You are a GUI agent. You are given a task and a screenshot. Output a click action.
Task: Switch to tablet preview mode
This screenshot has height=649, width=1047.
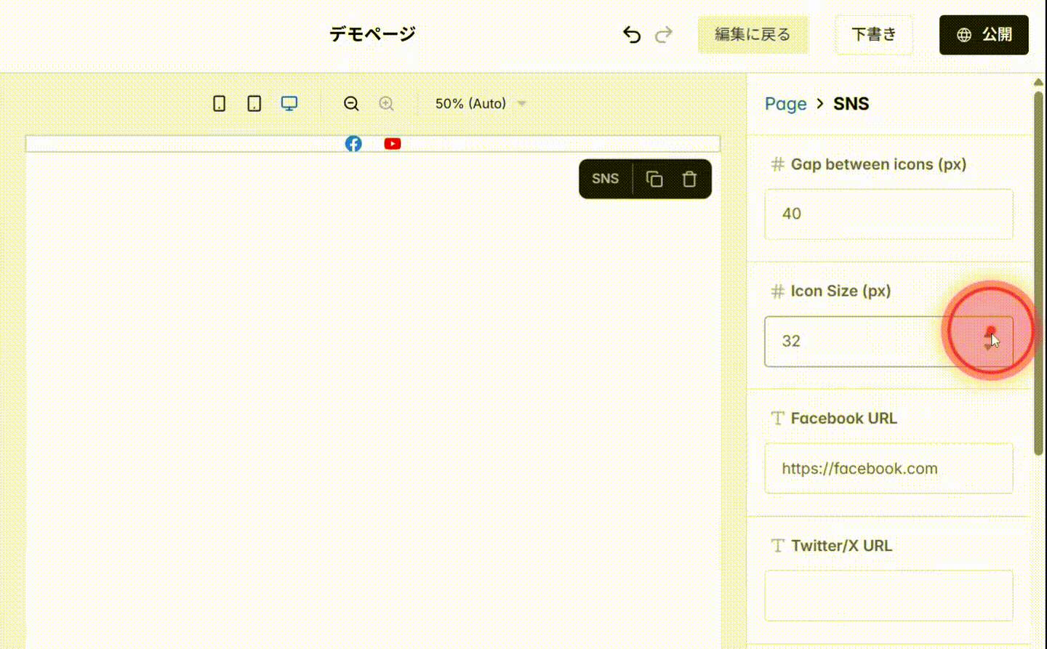(x=253, y=103)
